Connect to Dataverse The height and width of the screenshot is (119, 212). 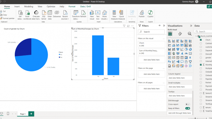click(x=57, y=14)
